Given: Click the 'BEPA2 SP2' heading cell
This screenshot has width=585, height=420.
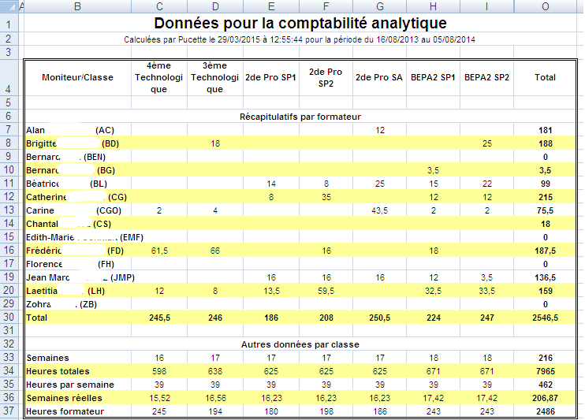Looking at the screenshot, I should click(486, 77).
